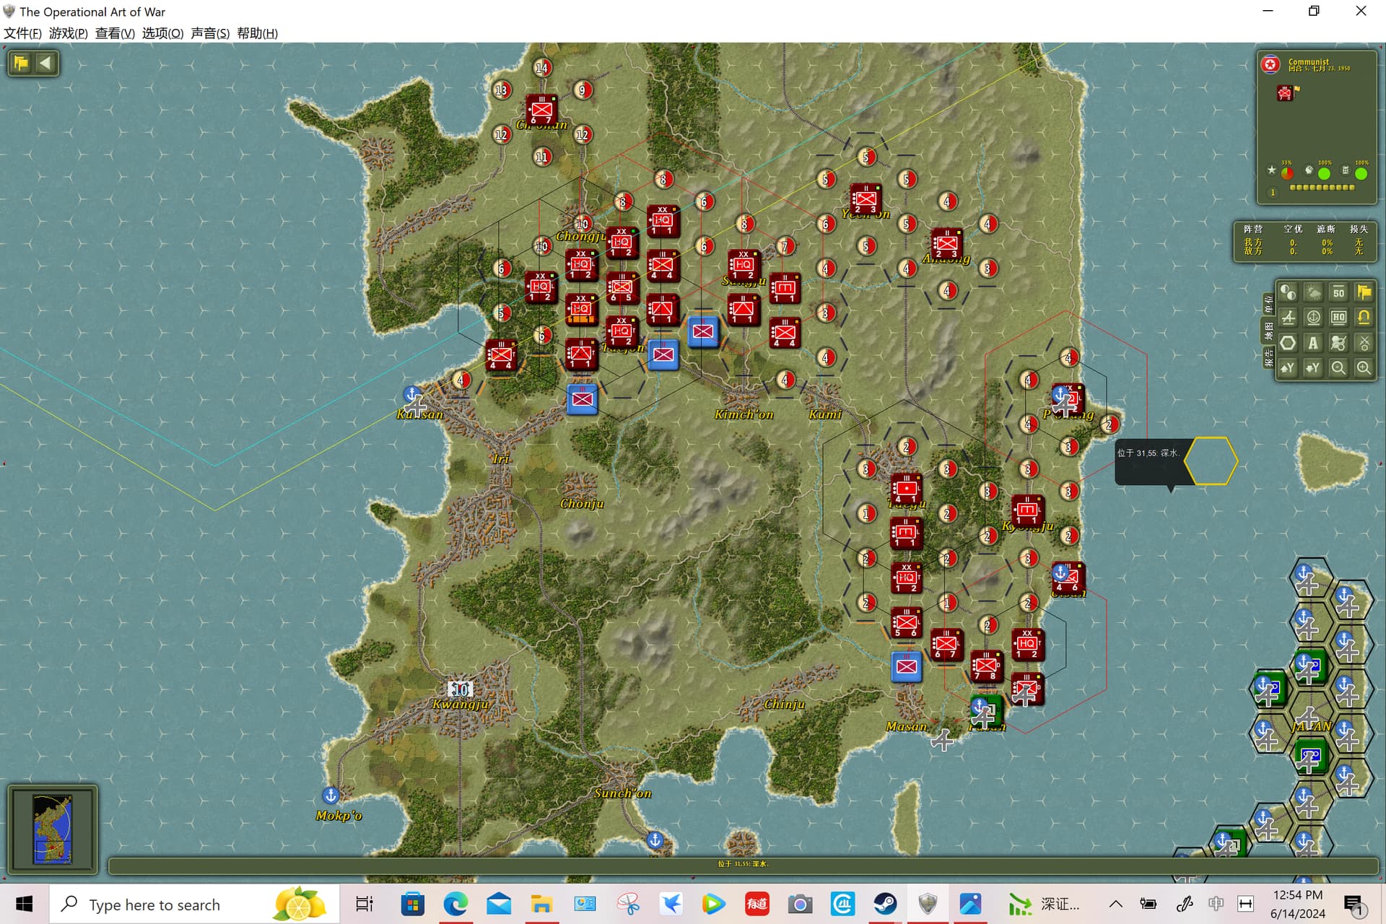Select the green unit at Pusan
Screen dimensions: 1386x924
987,711
